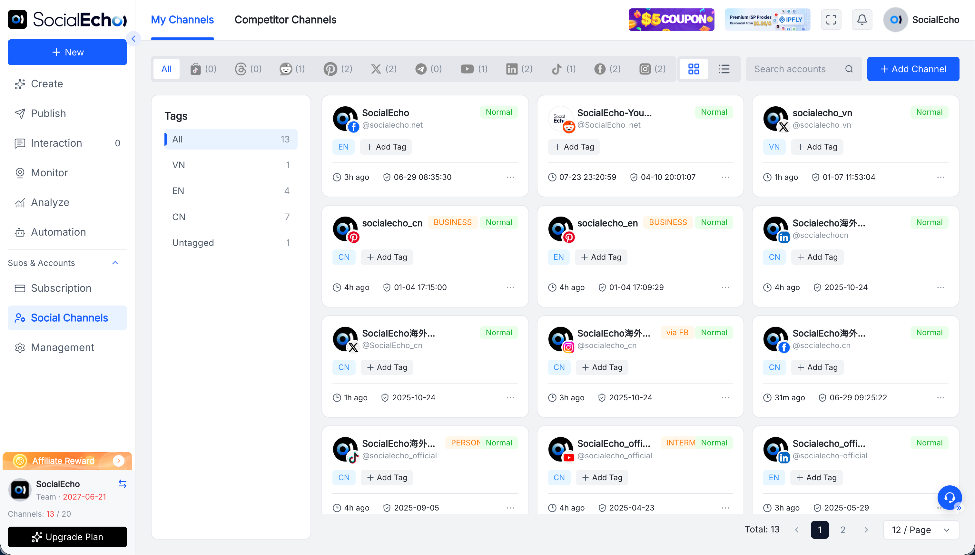
Task: Click the search magnifier icon
Action: coord(849,69)
